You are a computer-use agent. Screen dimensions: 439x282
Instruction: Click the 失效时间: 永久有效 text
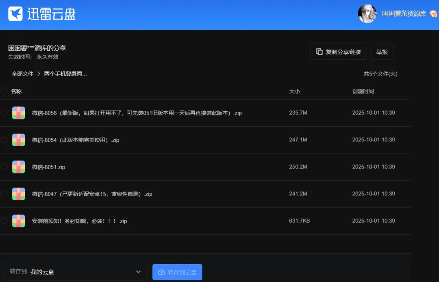33,57
